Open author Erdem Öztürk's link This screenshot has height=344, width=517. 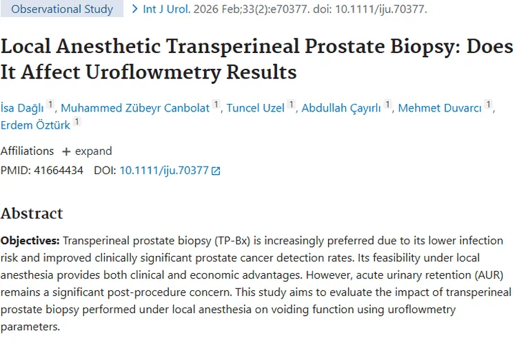pos(34,125)
